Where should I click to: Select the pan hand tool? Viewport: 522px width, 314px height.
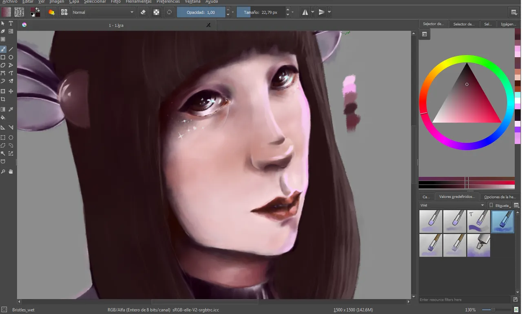(x=11, y=172)
